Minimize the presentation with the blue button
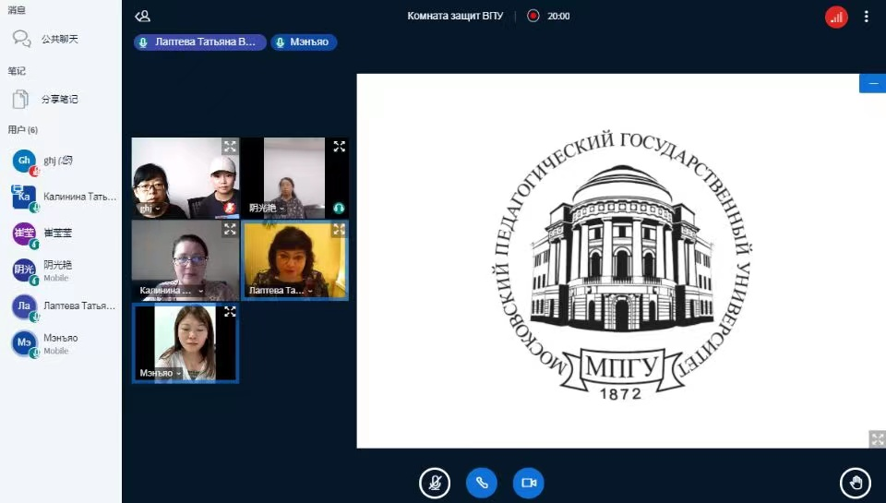 [x=872, y=83]
